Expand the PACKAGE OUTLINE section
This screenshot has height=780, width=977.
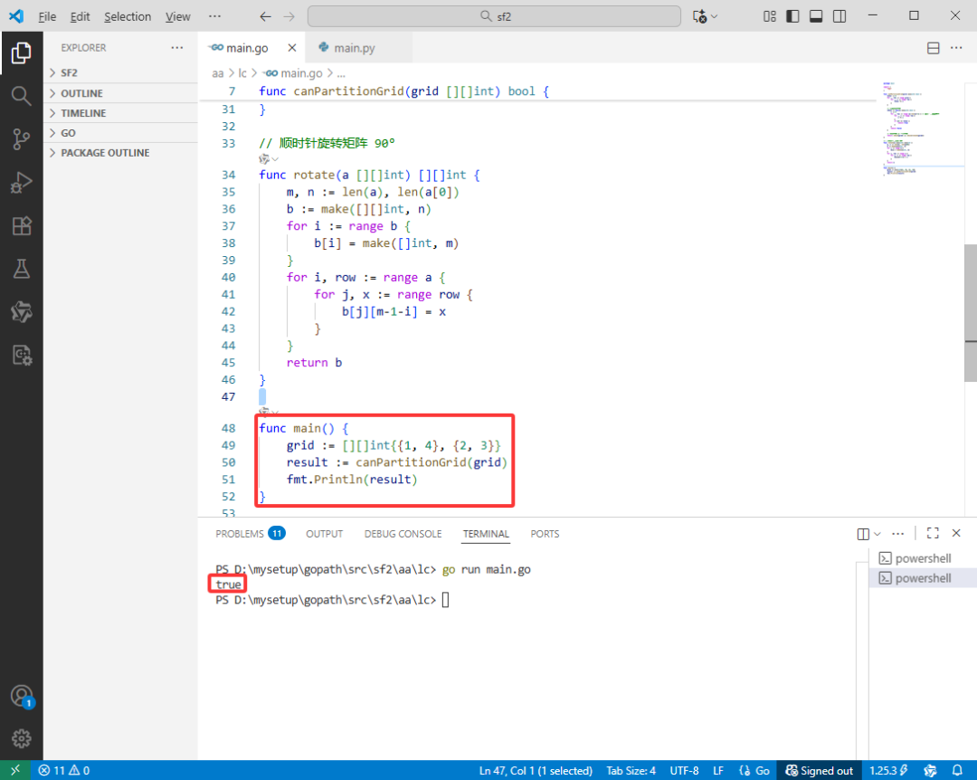coord(120,153)
